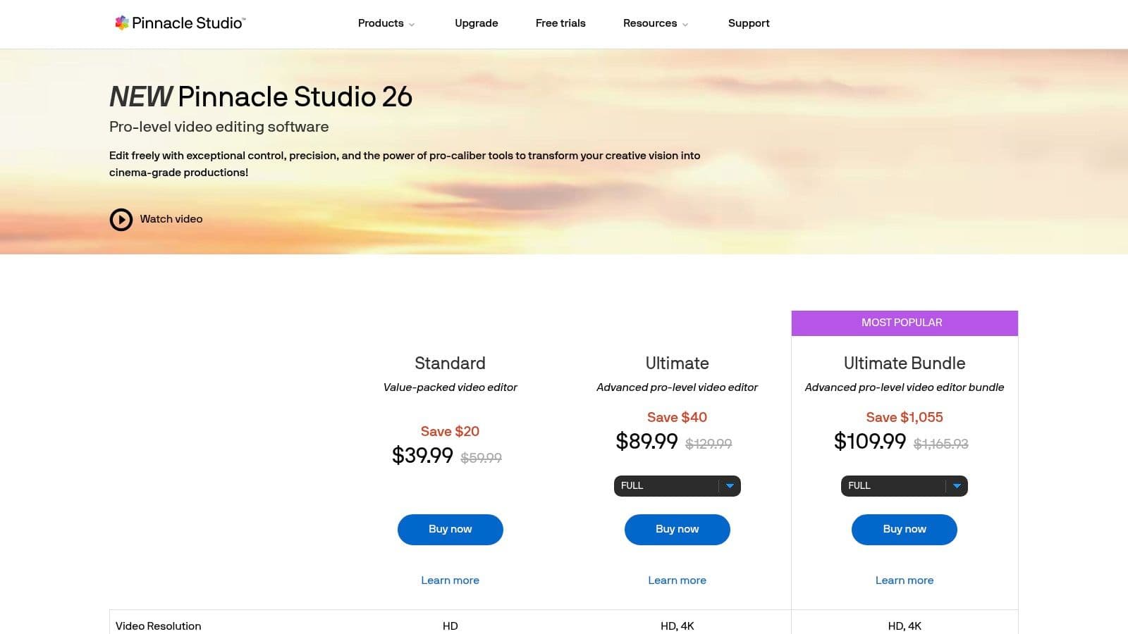Buy now the Standard edition
This screenshot has height=634, width=1128.
click(x=450, y=529)
